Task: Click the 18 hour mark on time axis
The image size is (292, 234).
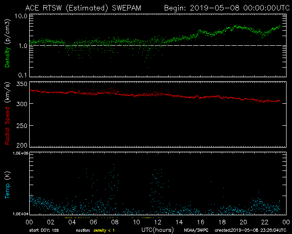Action: [222, 222]
